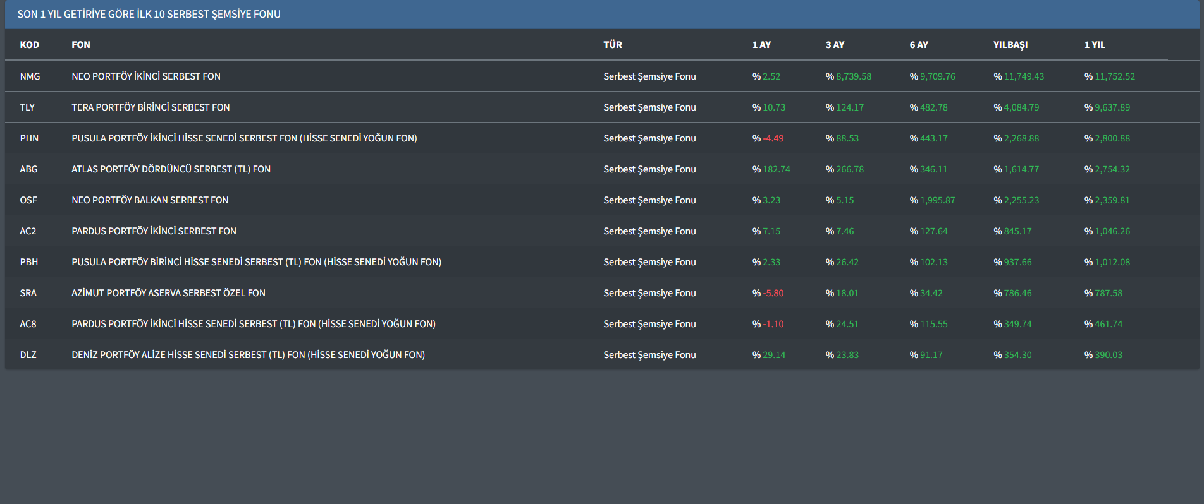Image resolution: width=1204 pixels, height=504 pixels.
Task: Open ATLAS PORTFÖY DÖRDÜNCÜ SERBEST fund
Action: tap(171, 169)
